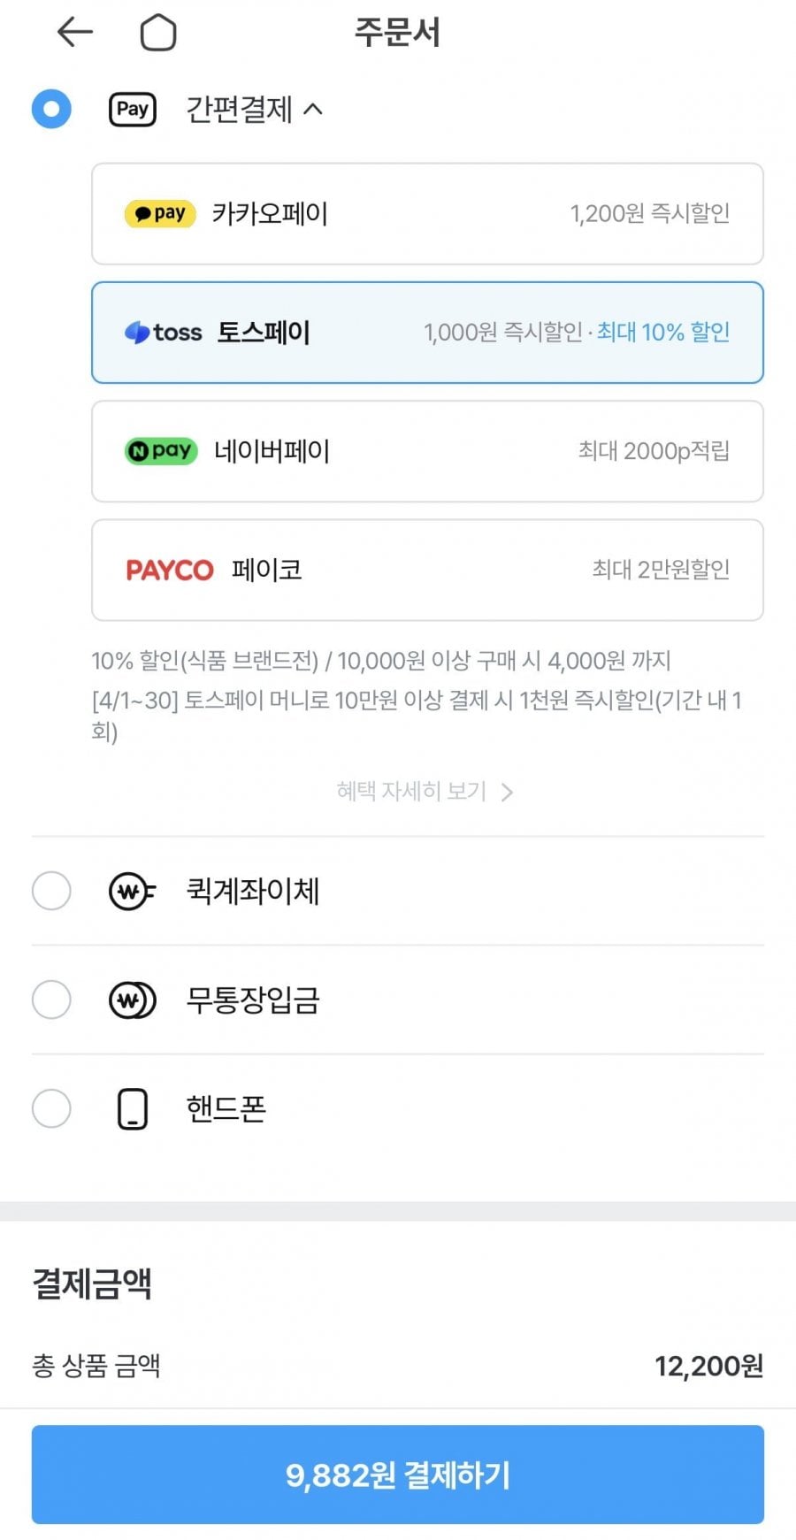Click the 핸드폰 phone icon
The width and height of the screenshot is (796, 1540).
[x=133, y=1109]
